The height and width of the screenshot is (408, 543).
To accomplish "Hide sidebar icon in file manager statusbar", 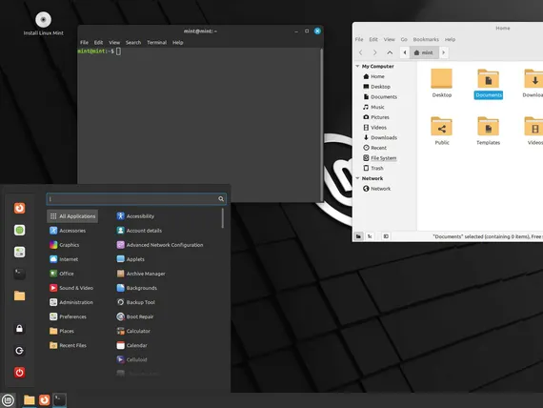I will [x=386, y=236].
